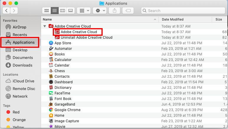Click the Calendar date 'Jul 22, 2019 at 11:48 PM'
This screenshot has width=228, height=129.
182,65
